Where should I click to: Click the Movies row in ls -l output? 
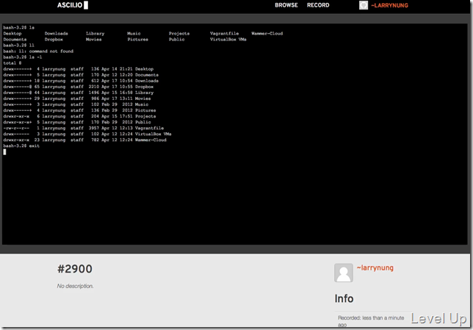77,98
